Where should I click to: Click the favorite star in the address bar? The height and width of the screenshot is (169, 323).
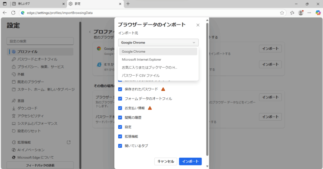[x=282, y=13]
